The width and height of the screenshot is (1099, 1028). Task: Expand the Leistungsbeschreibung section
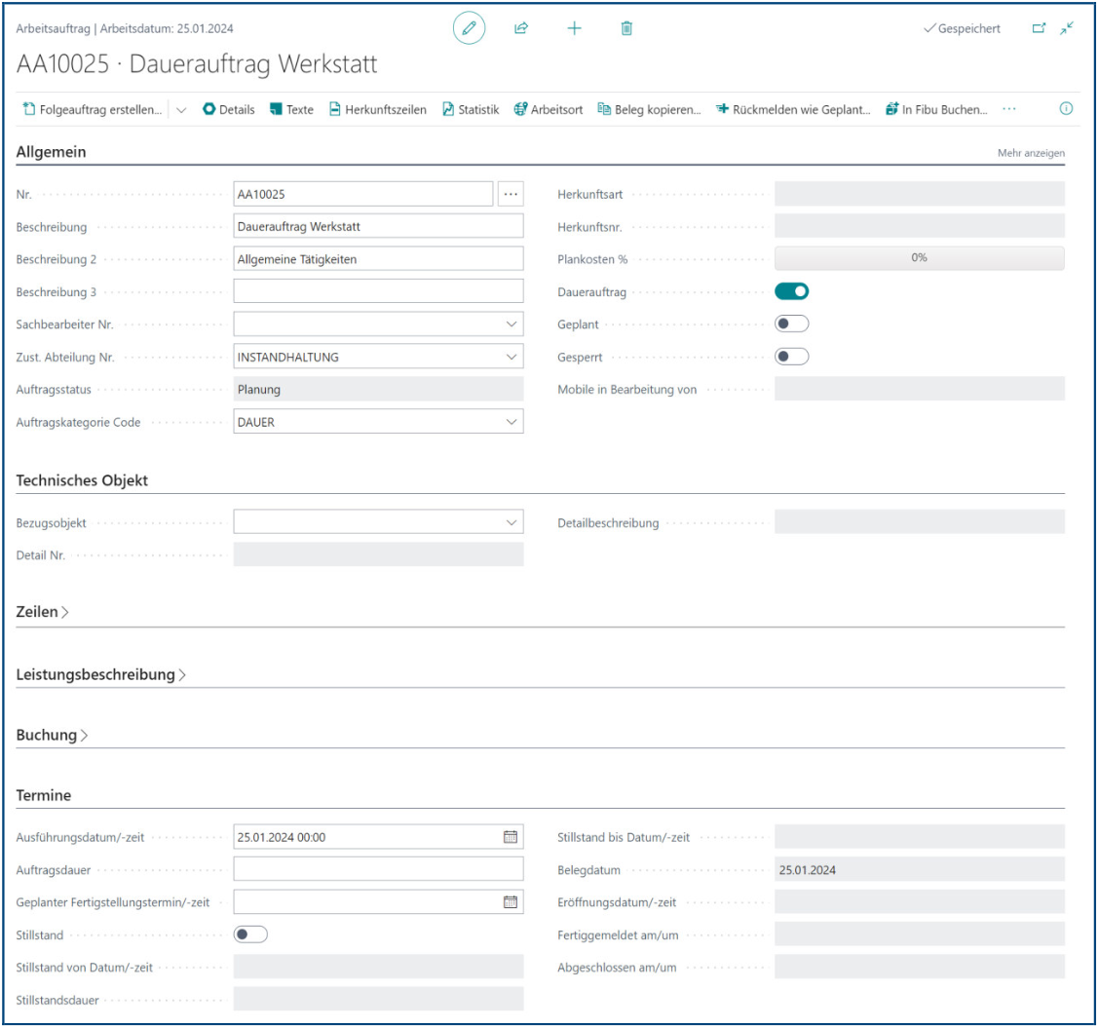point(101,675)
